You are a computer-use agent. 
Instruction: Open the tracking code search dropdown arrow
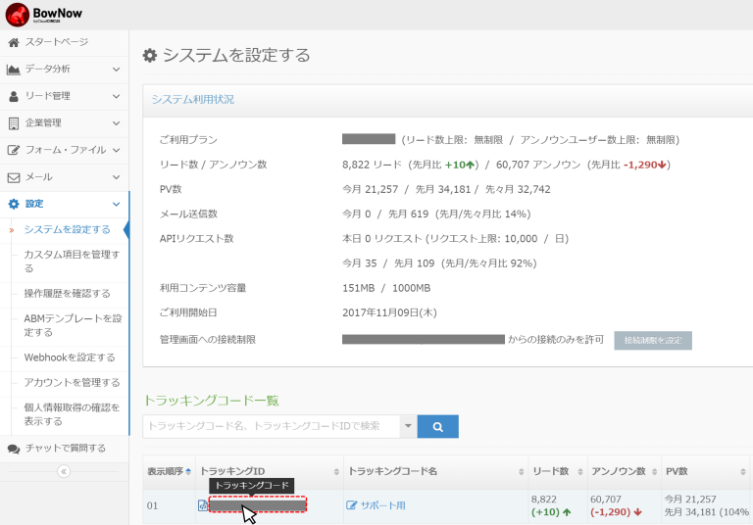(x=408, y=426)
